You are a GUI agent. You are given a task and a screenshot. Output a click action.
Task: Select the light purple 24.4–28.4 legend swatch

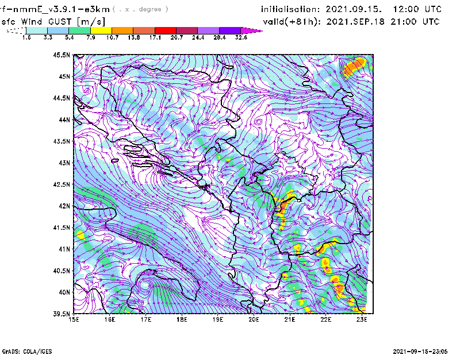209,30
